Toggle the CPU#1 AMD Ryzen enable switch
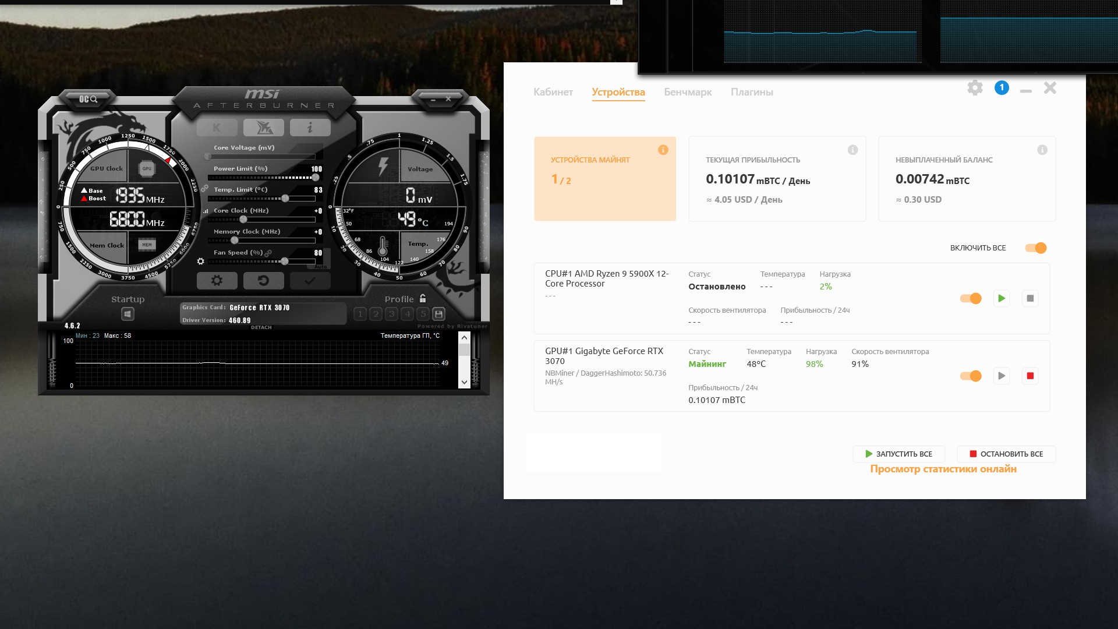1118x629 pixels. 971,298
